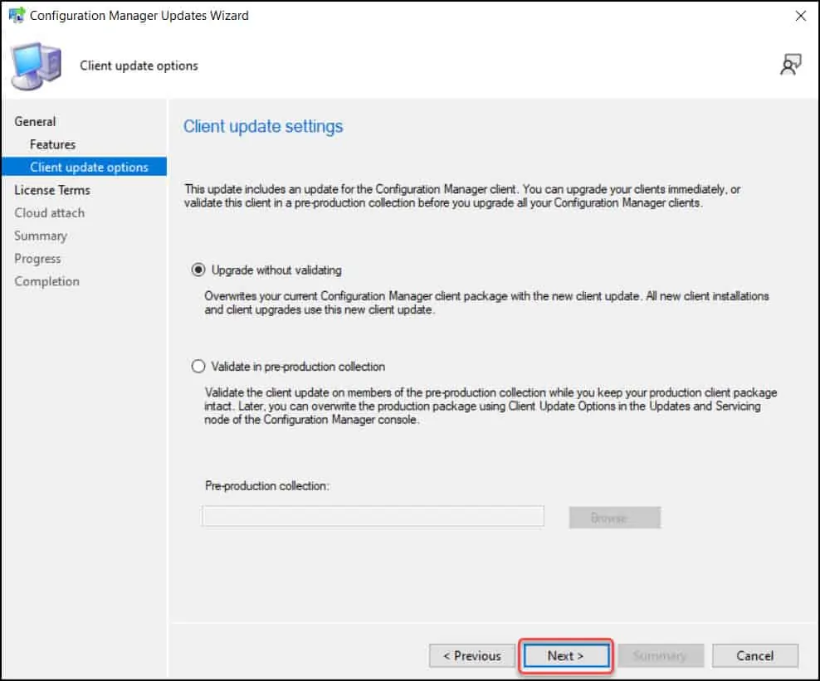Image resolution: width=820 pixels, height=681 pixels.
Task: Click the computer wizard header icon
Action: pos(37,66)
